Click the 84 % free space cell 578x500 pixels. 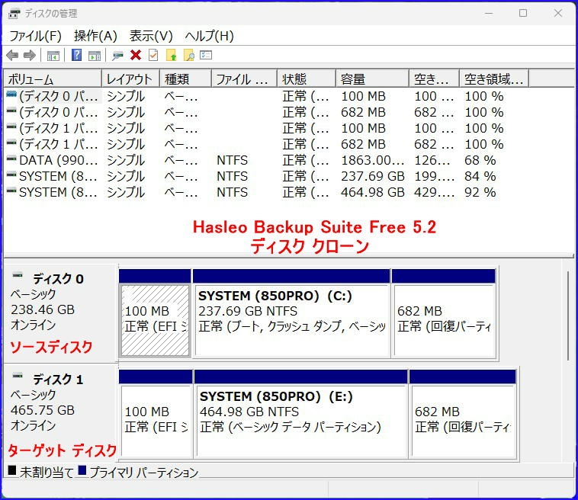pos(480,176)
